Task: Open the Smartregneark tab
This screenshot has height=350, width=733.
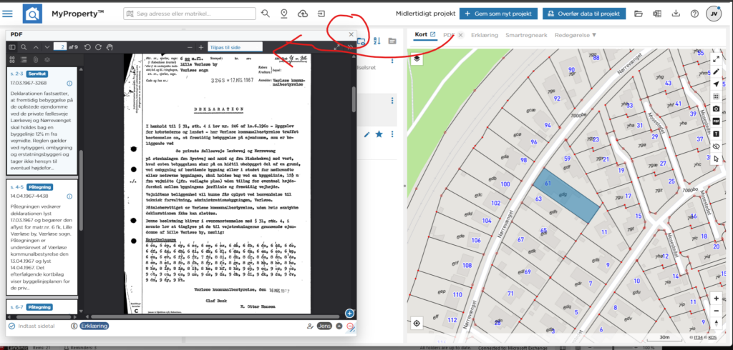Action: click(526, 35)
